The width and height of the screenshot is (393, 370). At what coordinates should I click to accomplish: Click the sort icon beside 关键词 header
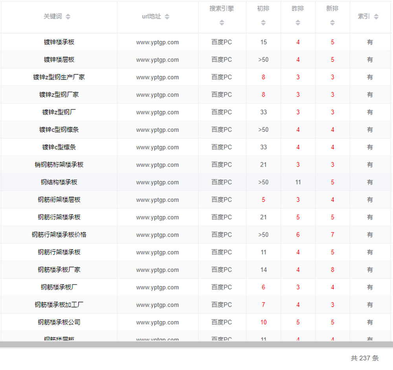click(68, 17)
